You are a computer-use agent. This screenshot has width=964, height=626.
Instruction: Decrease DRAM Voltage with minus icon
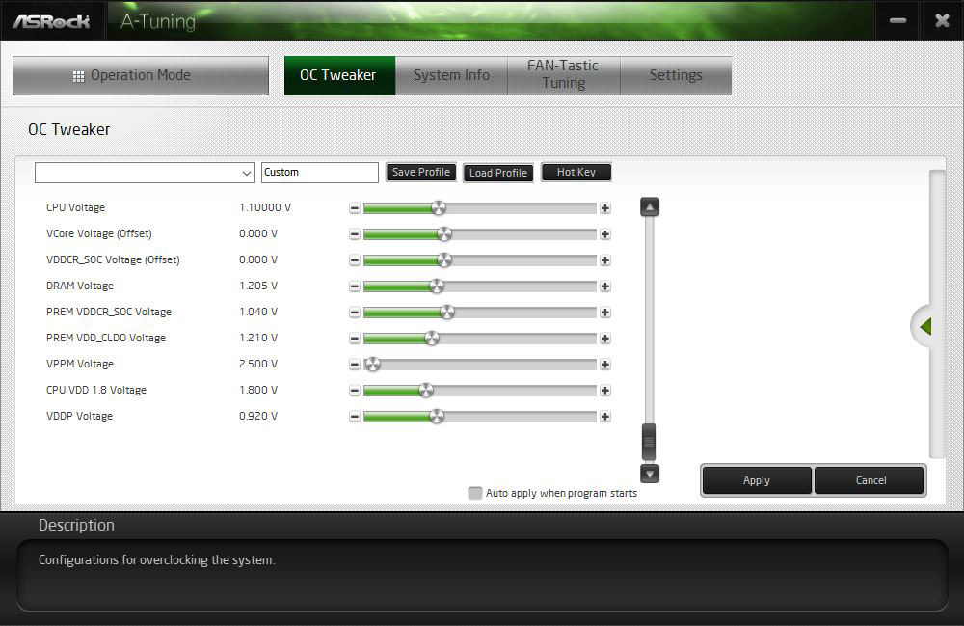point(354,286)
